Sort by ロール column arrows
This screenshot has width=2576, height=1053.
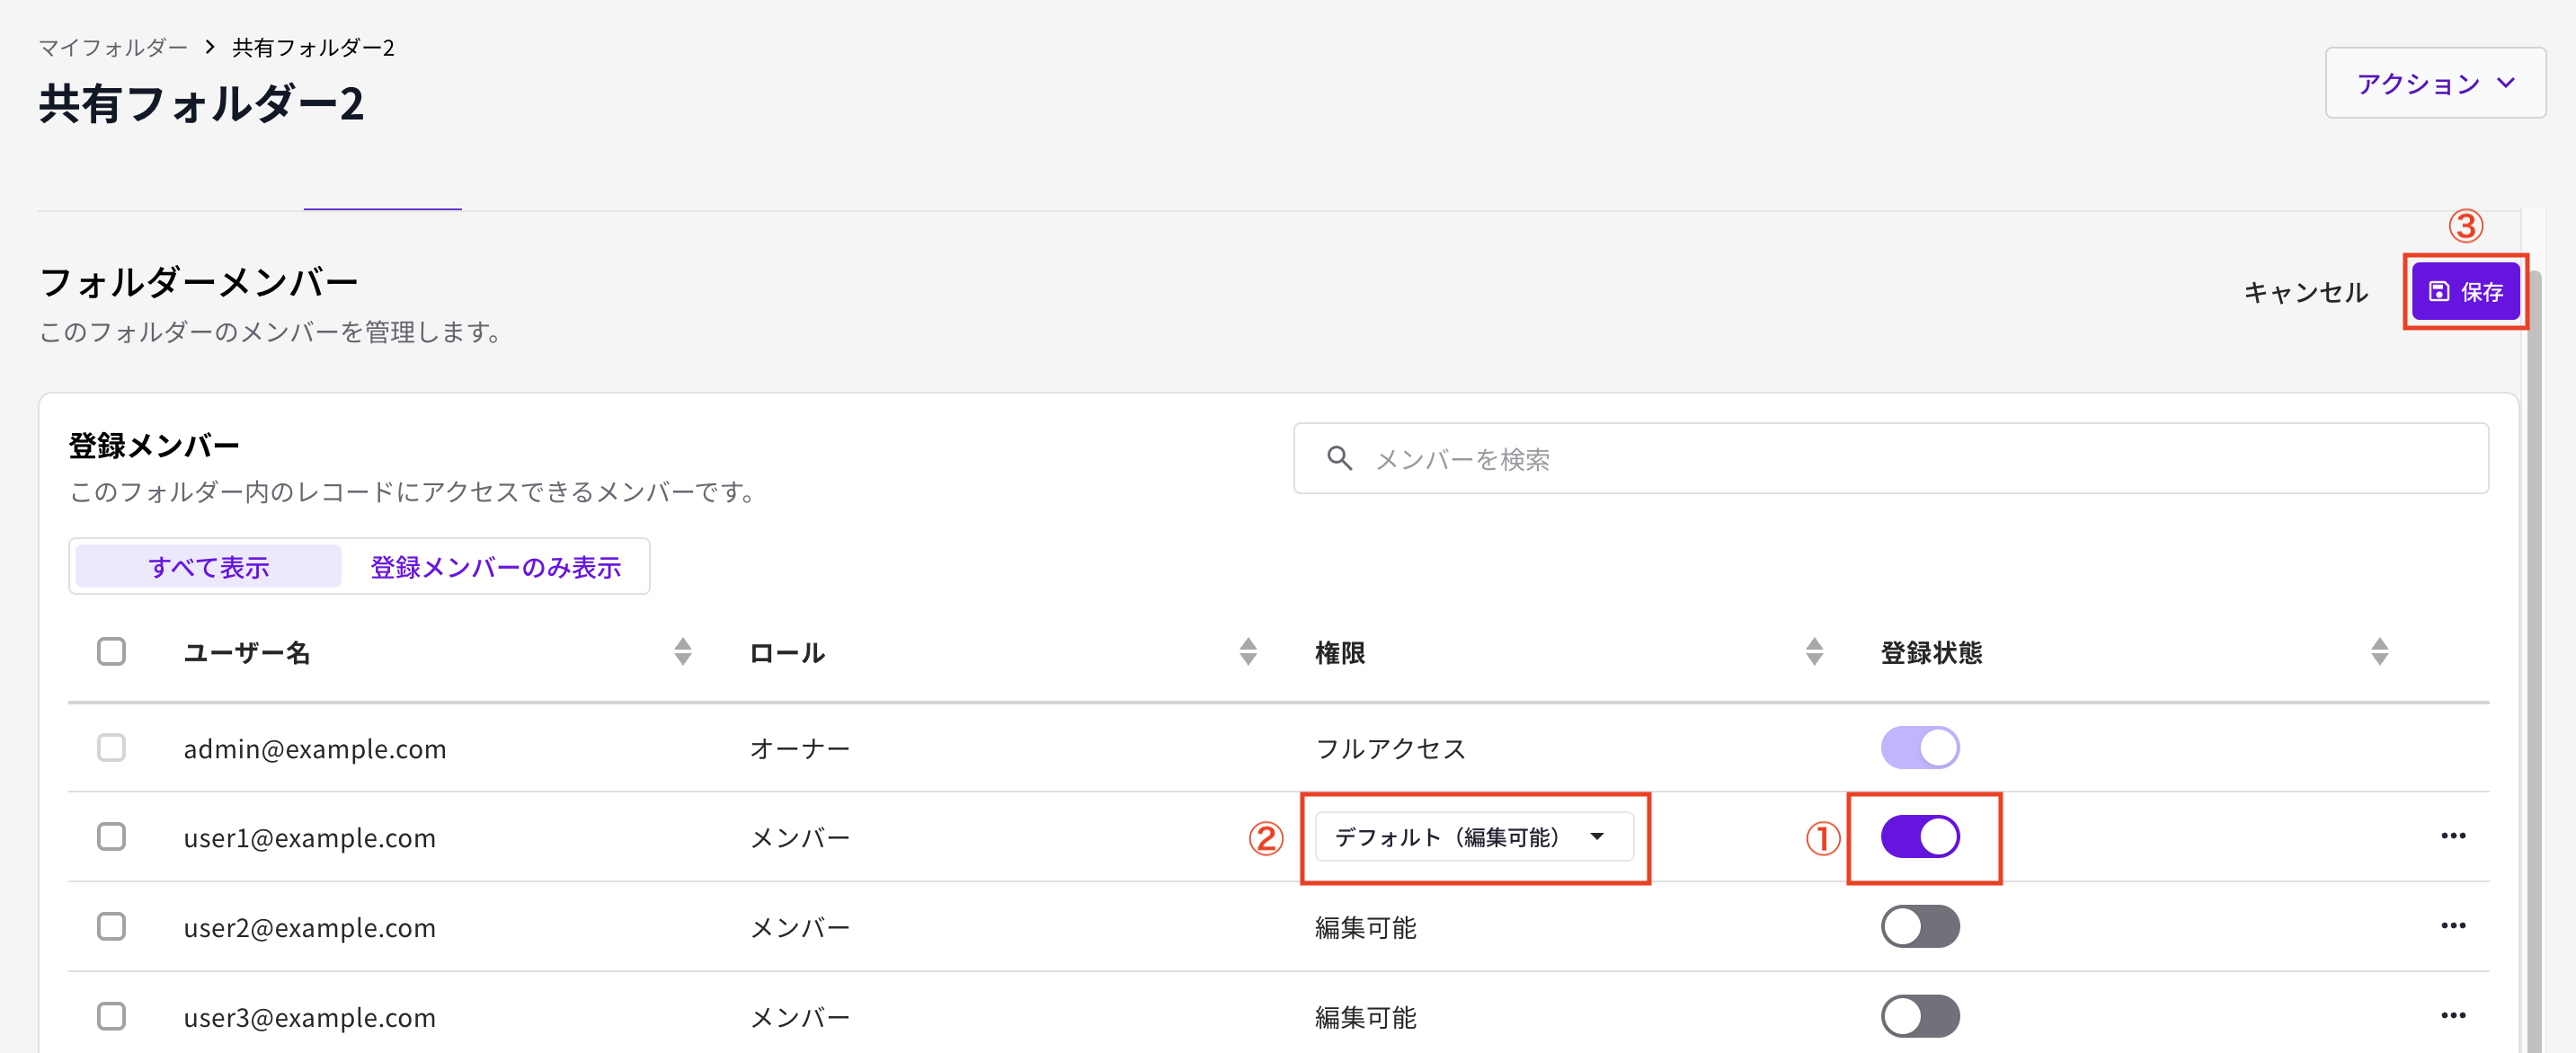(x=1247, y=651)
